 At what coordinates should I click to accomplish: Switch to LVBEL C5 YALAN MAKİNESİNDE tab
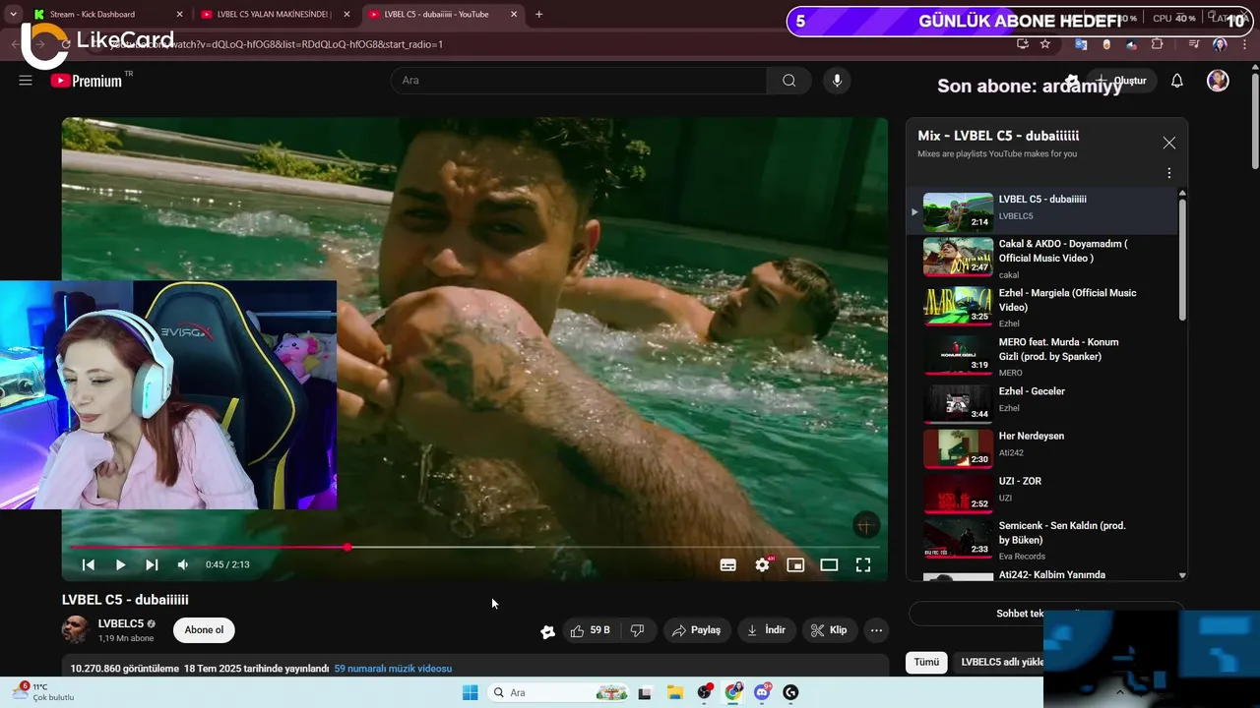[x=274, y=15]
